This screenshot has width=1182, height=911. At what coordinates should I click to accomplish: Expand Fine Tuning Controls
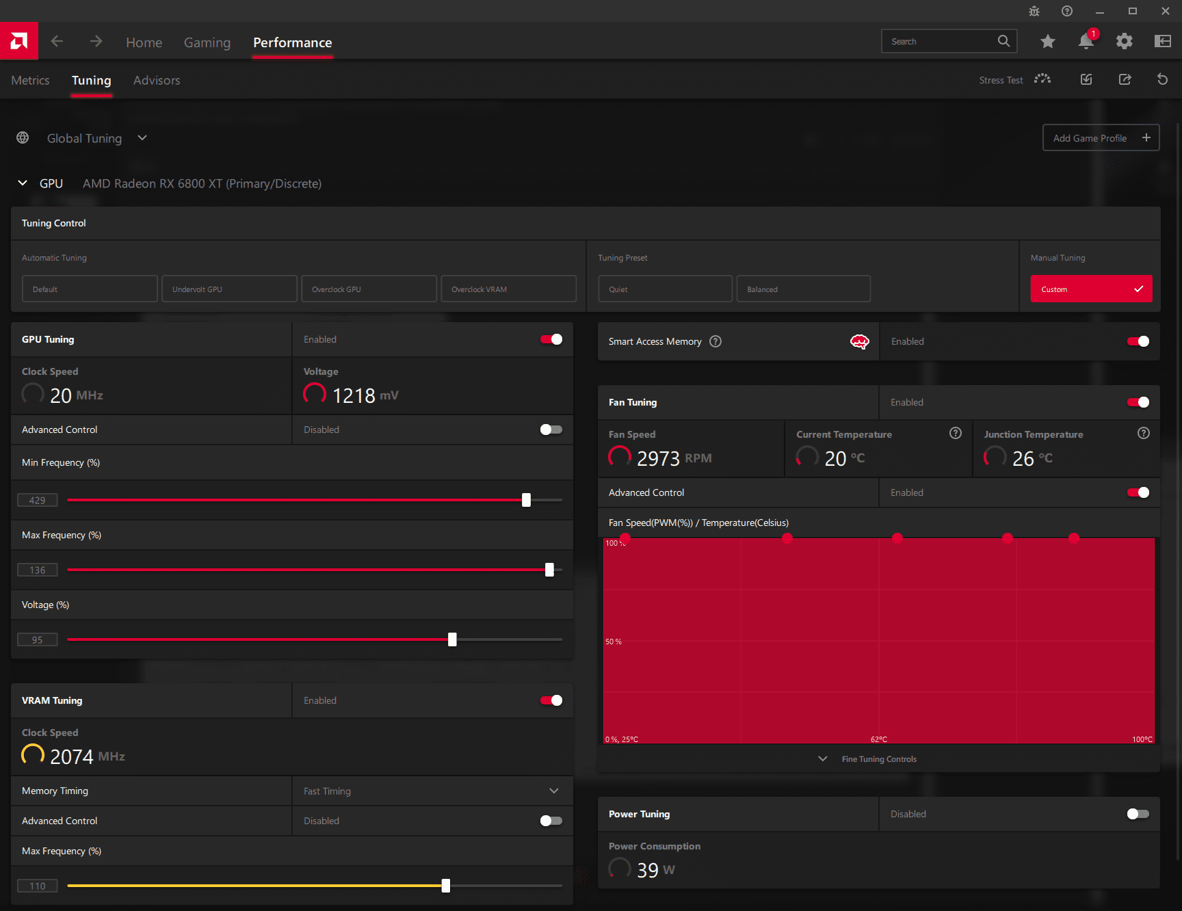point(869,759)
